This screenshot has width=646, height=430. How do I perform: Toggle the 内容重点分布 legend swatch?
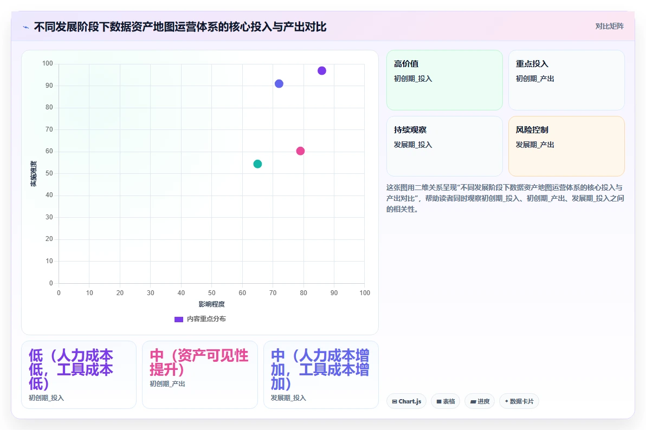[x=179, y=319]
